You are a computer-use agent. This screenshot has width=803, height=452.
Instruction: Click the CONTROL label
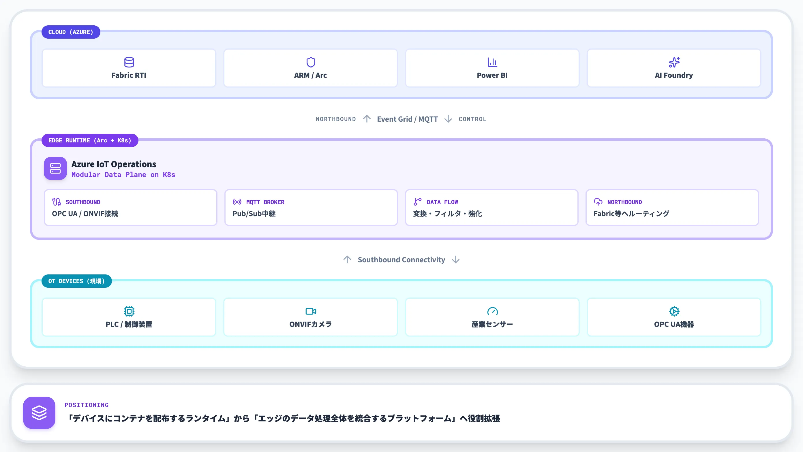click(472, 119)
